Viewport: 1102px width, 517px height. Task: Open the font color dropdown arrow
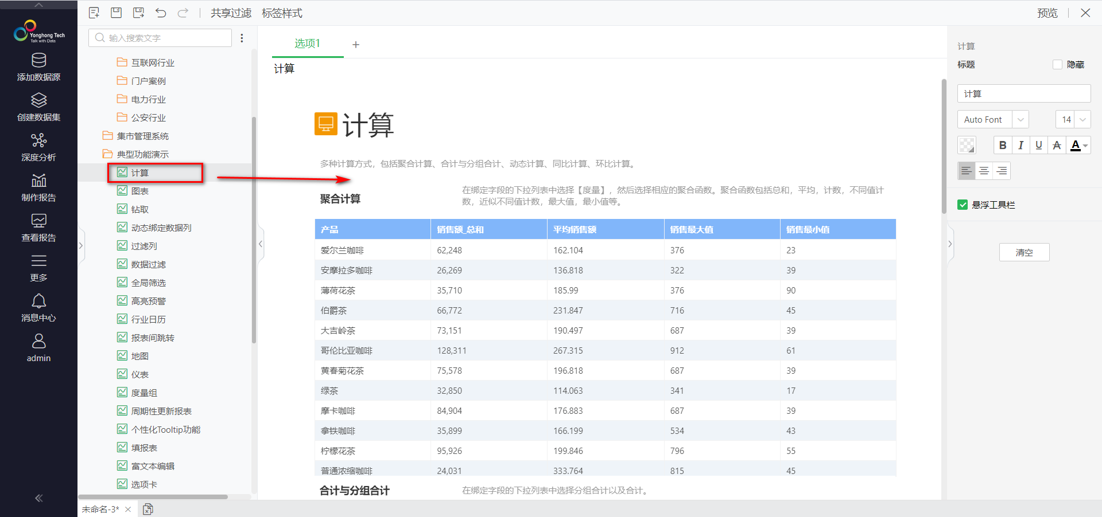1085,146
